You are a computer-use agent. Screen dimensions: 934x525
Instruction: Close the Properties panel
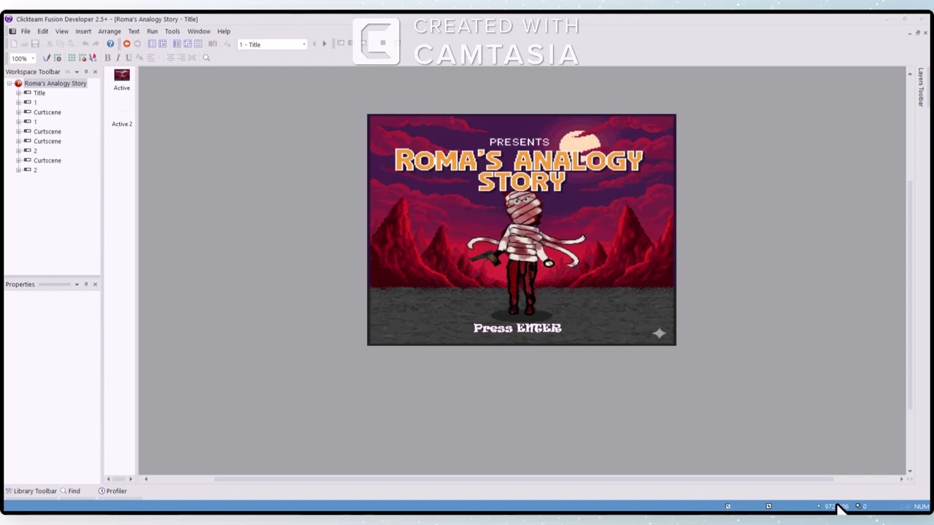coord(95,284)
